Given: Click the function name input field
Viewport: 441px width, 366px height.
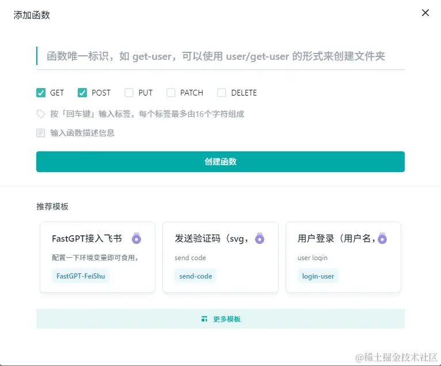Looking at the screenshot, I should 221,56.
